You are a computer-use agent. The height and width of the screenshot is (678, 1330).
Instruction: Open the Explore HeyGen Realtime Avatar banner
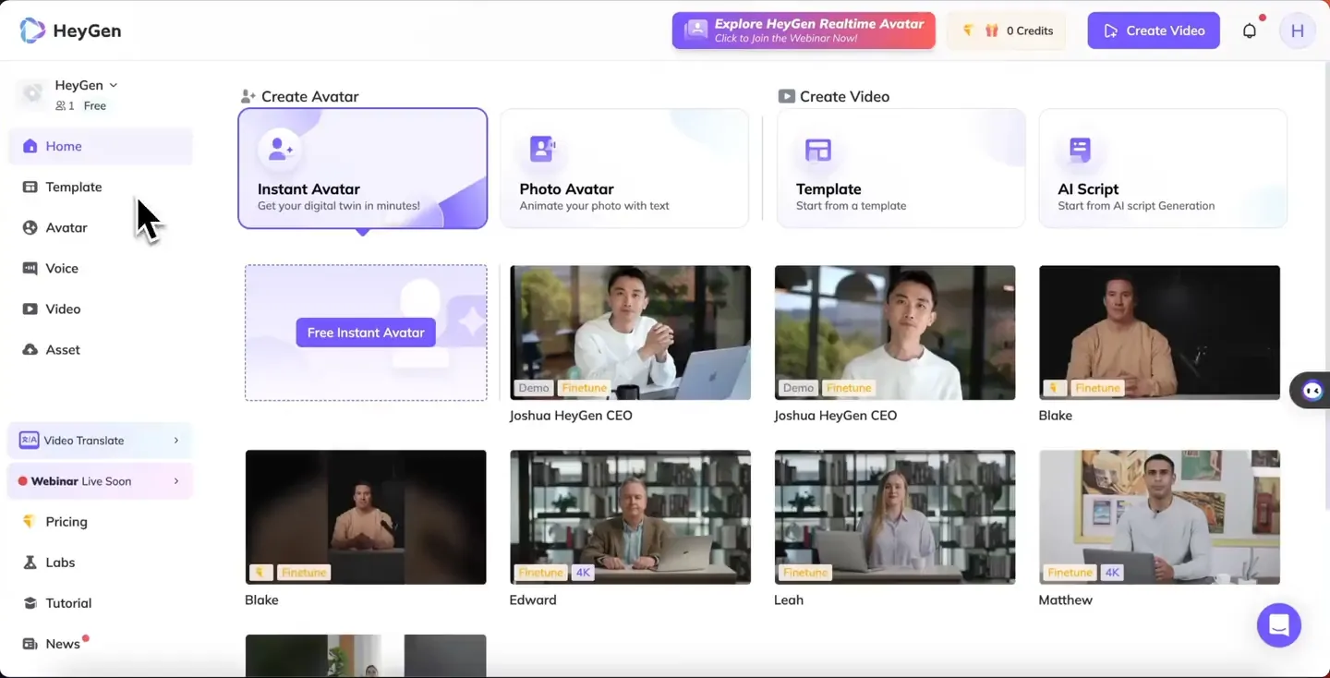pyautogui.click(x=802, y=30)
